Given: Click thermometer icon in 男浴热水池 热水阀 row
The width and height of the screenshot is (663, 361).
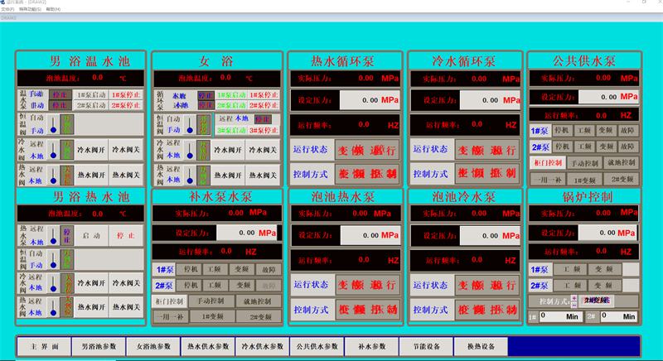Looking at the screenshot, I should point(52,307).
